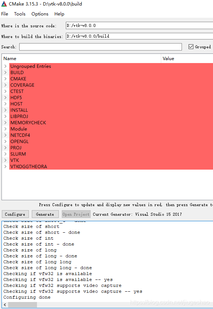Expand the HOST group arrow
The image size is (213, 309).
(6, 104)
